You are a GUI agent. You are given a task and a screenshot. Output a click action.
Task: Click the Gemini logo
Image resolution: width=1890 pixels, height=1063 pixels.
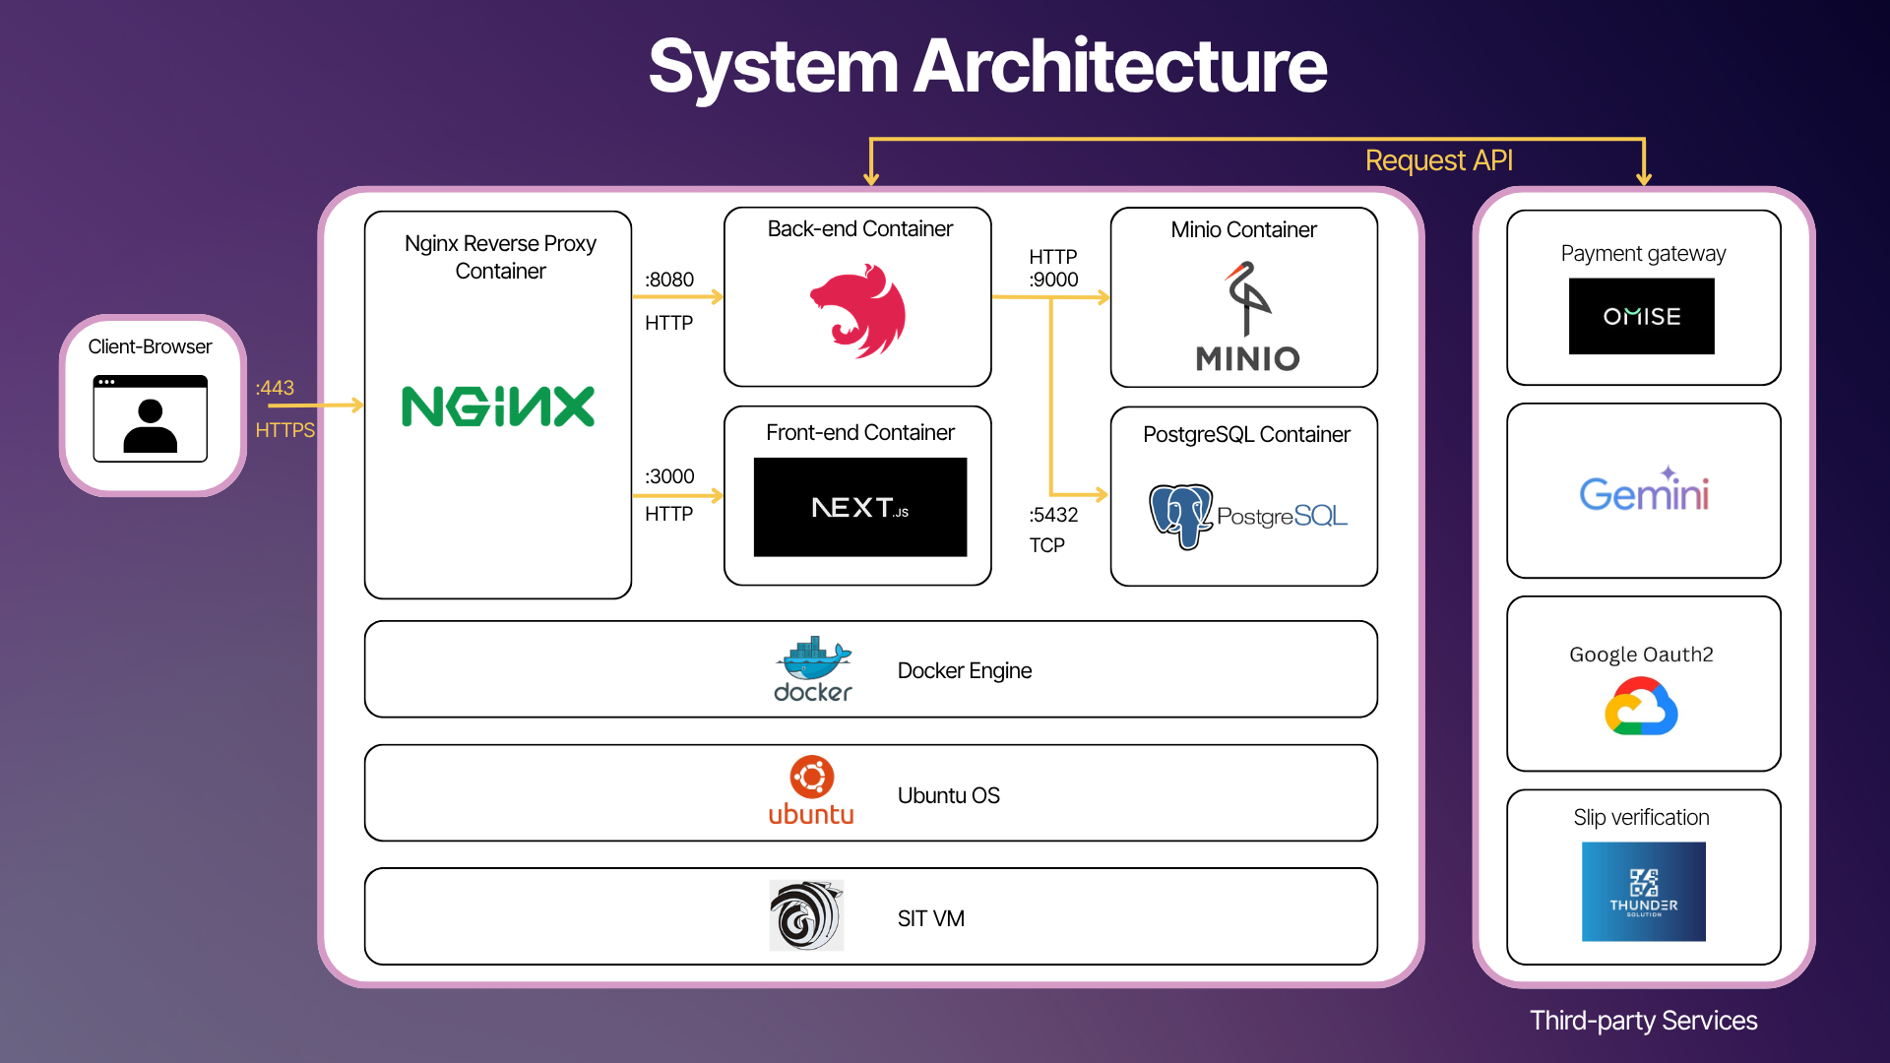pos(1643,491)
